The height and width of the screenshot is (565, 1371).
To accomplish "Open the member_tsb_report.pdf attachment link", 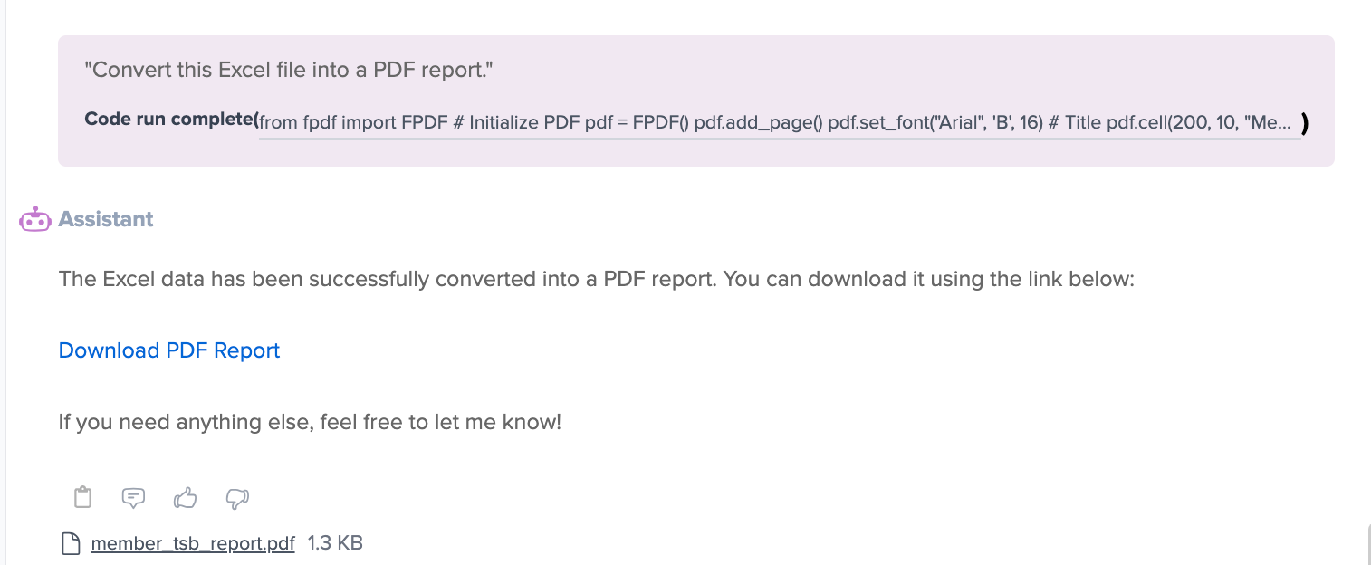I will tap(193, 543).
